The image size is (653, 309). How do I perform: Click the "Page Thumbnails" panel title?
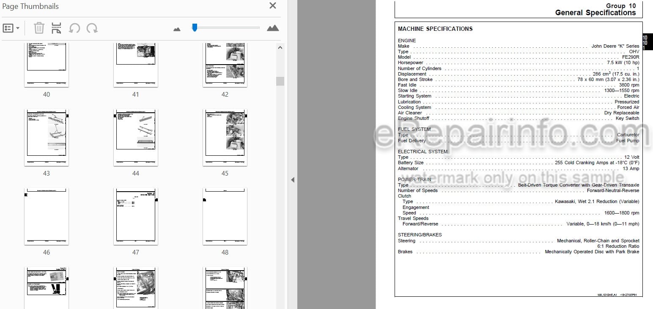30,6
